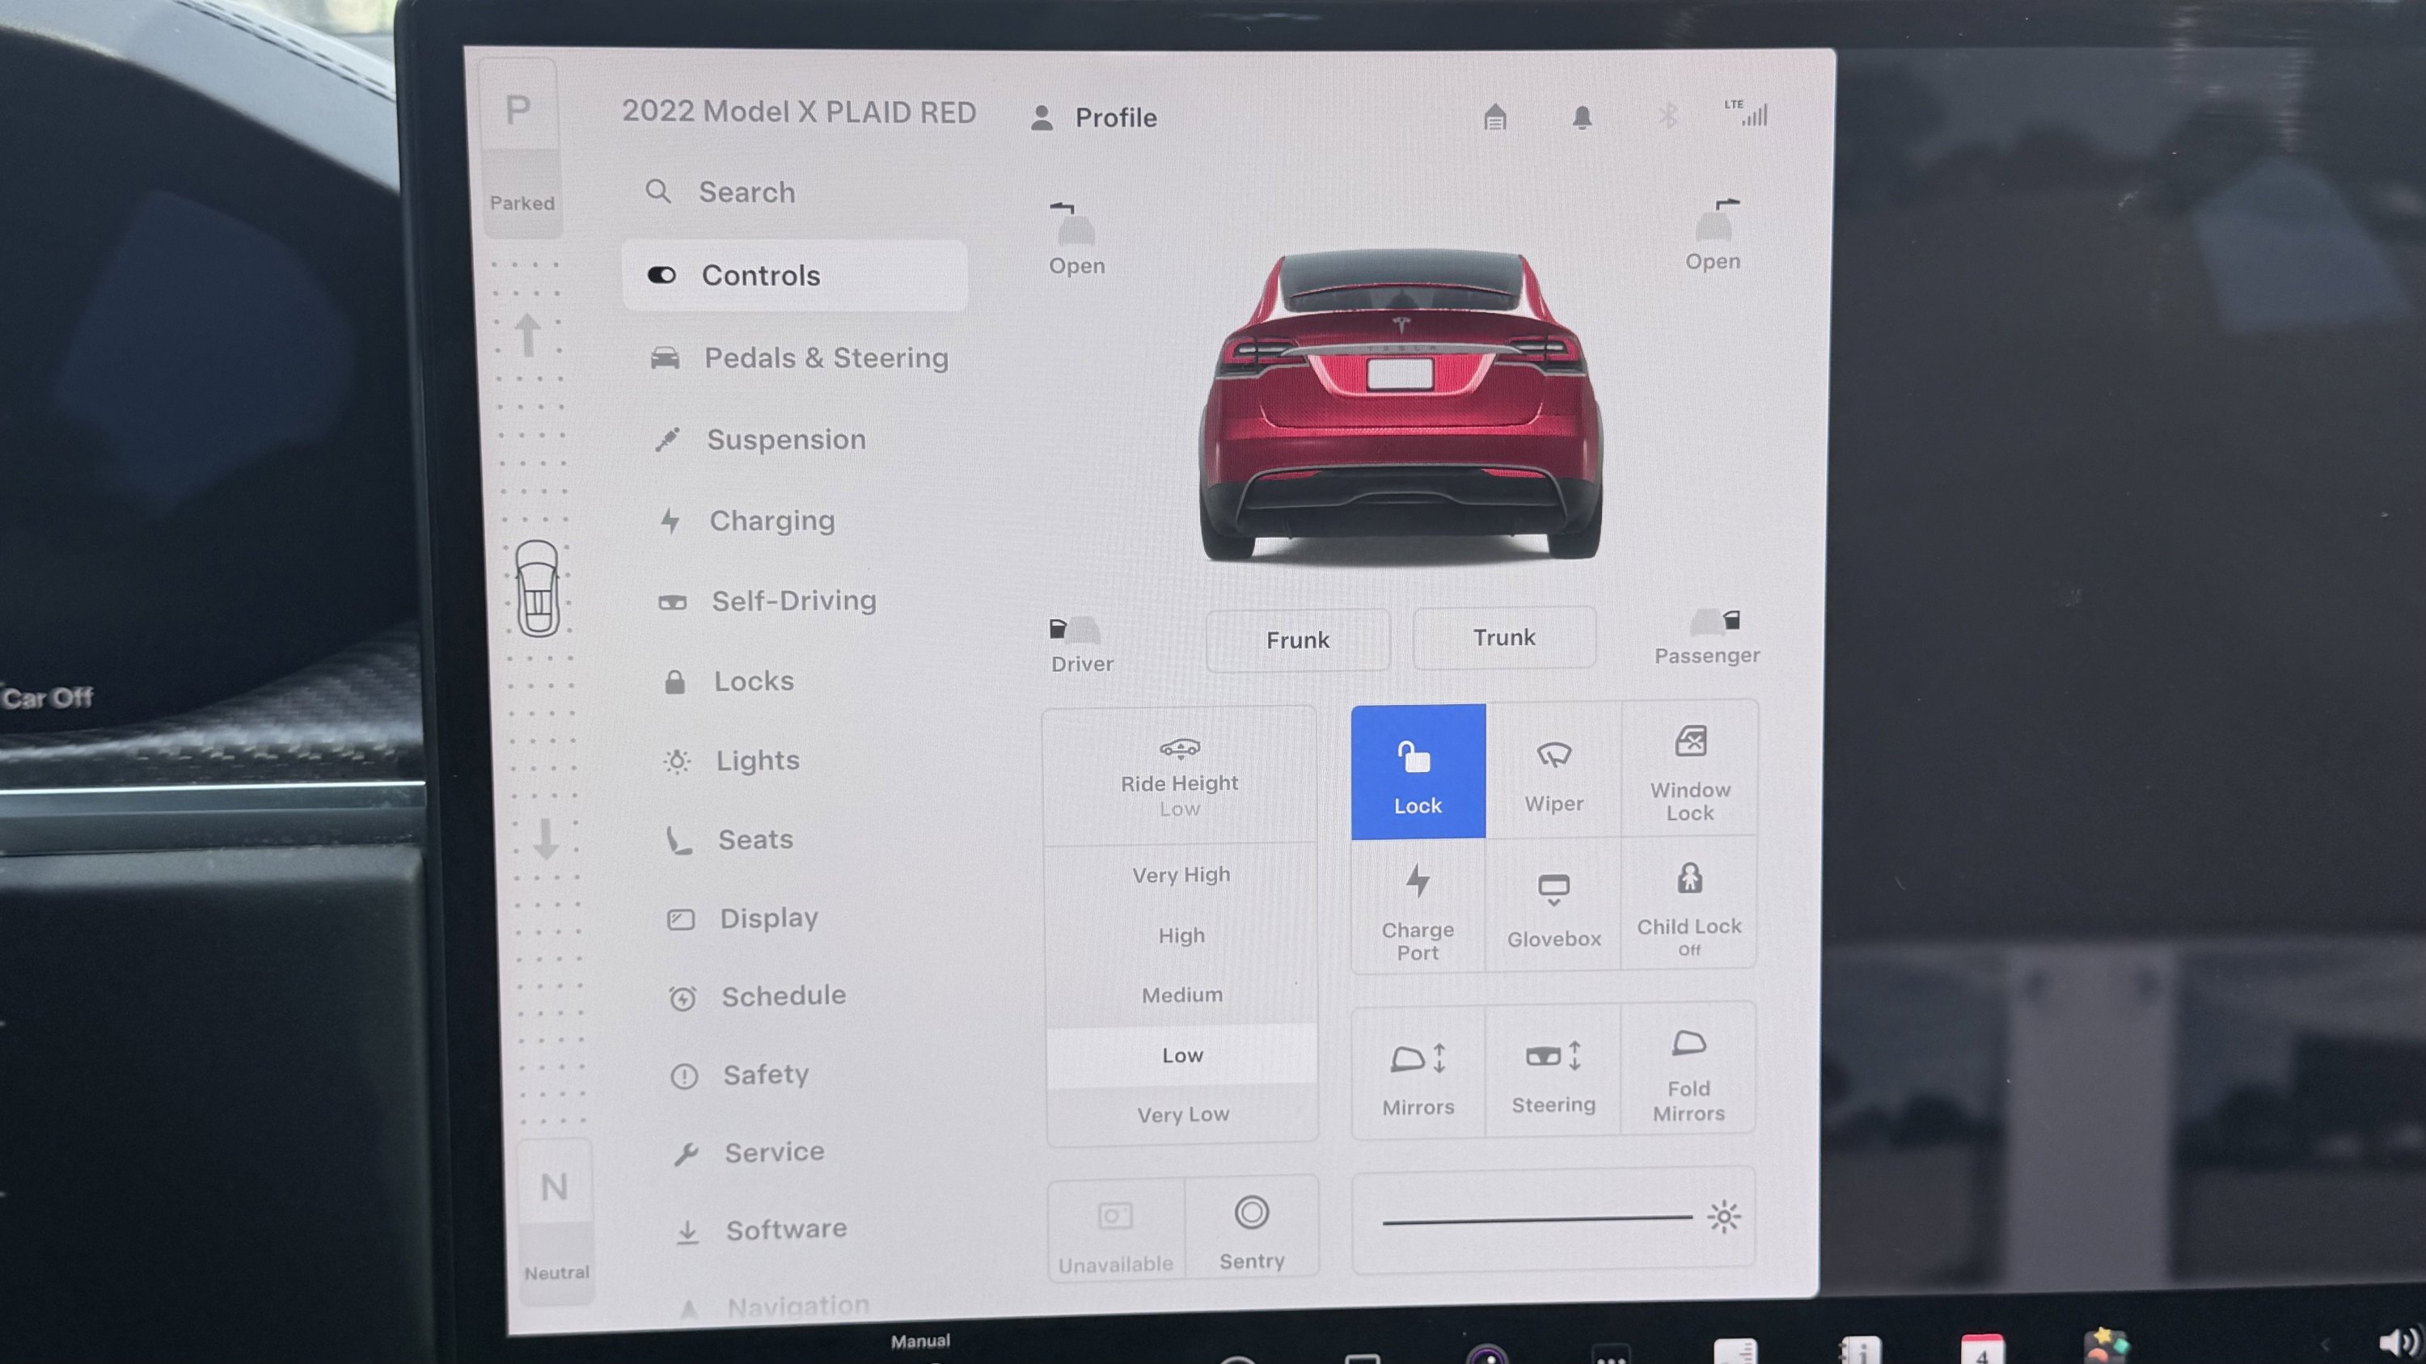Tap the forward drive up arrow

point(527,335)
